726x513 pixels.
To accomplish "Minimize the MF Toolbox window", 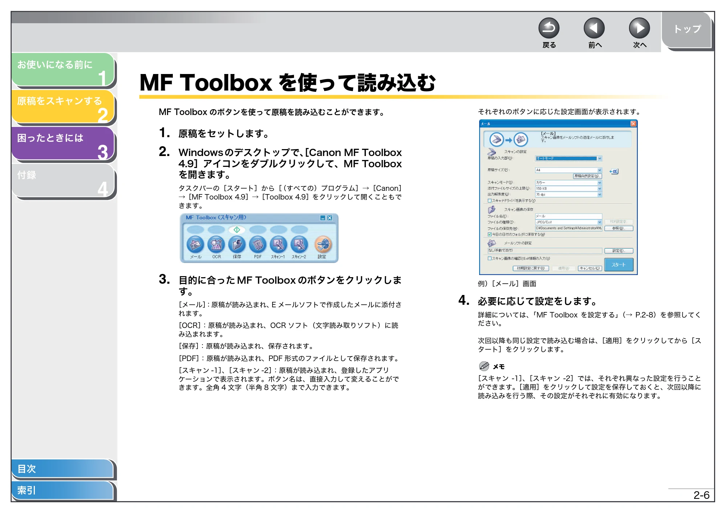I will pos(323,218).
